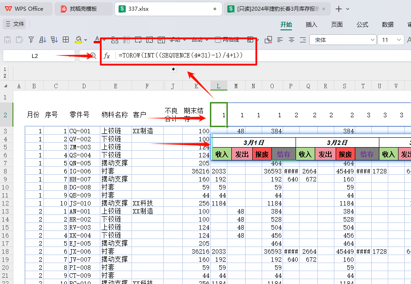This screenshot has height=284, width=411.
Task: Switch to the 插入 ribbon tab
Action: [311, 25]
